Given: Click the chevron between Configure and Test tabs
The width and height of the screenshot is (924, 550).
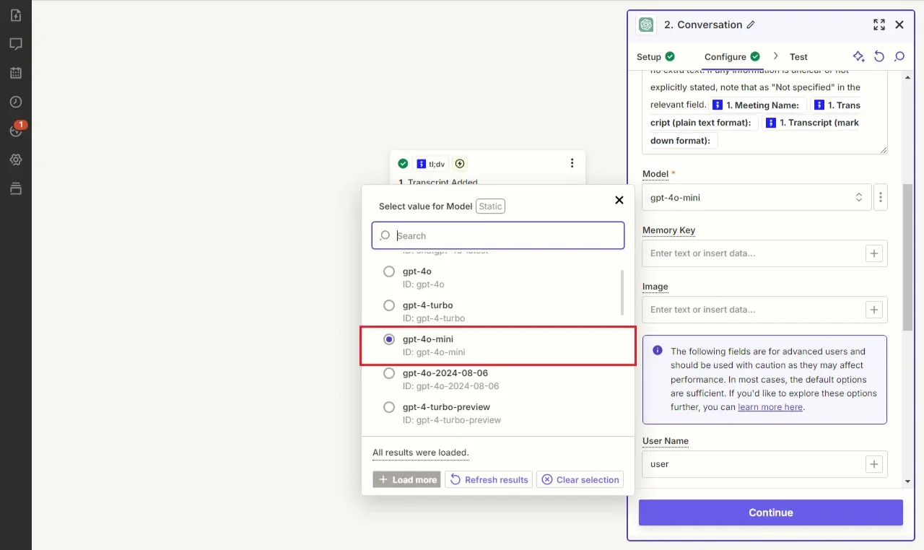Looking at the screenshot, I should (x=776, y=56).
